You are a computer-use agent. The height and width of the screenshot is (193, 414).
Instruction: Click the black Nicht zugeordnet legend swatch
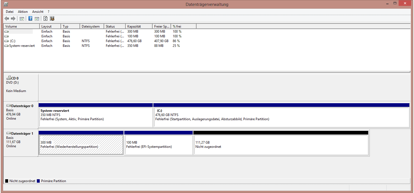(x=7, y=181)
